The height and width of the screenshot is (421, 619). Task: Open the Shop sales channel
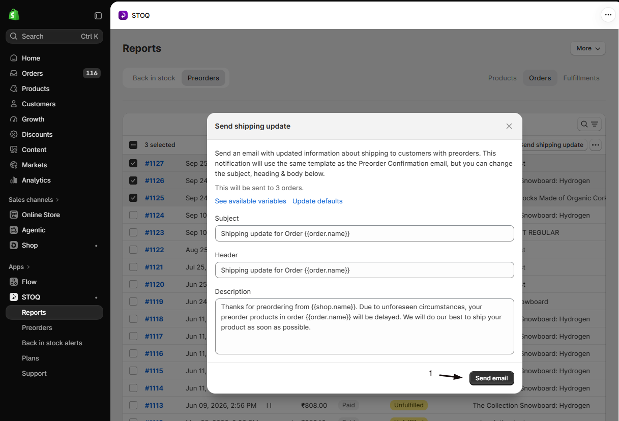pyautogui.click(x=54, y=245)
